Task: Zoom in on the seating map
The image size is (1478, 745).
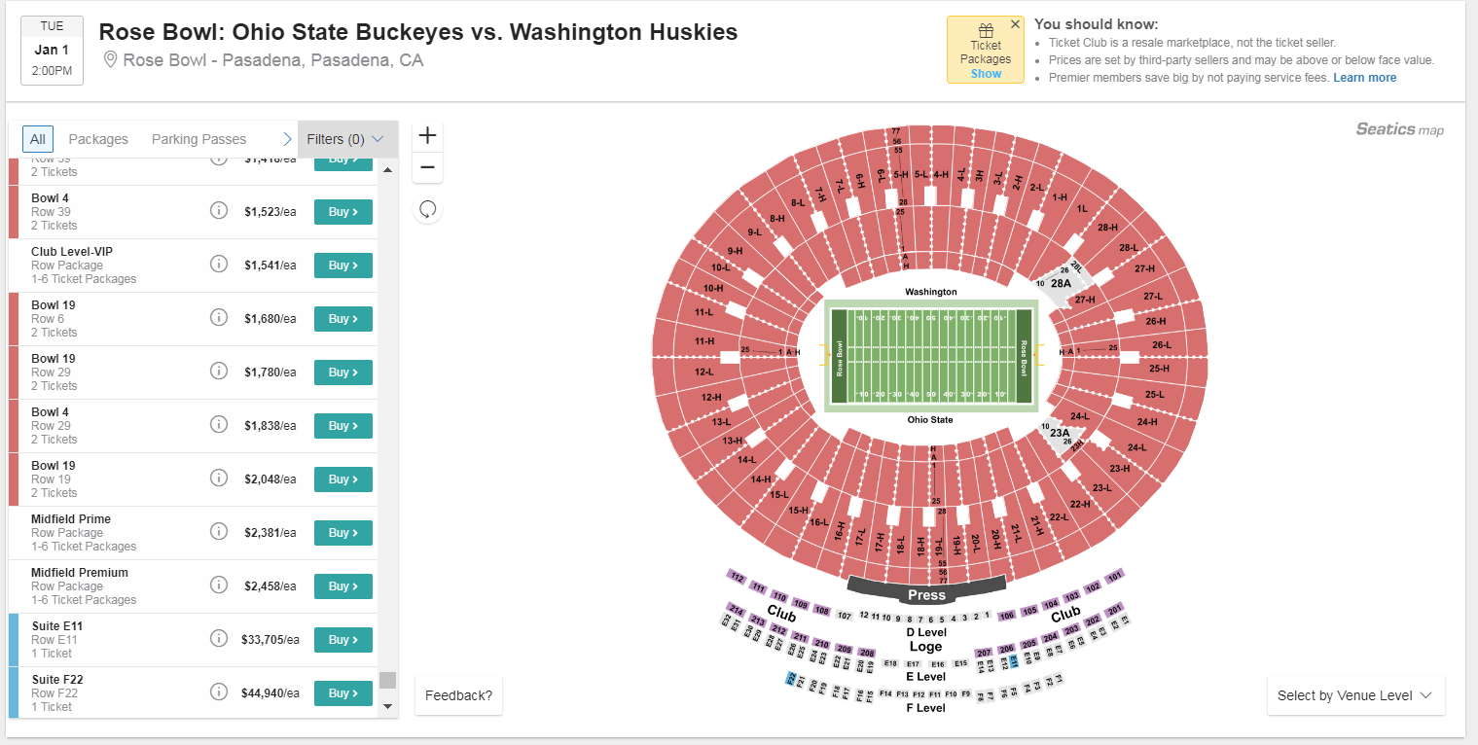Action: (x=427, y=135)
